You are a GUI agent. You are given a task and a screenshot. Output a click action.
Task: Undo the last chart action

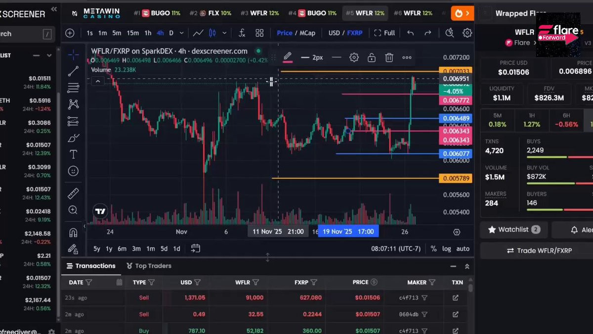pos(410,33)
